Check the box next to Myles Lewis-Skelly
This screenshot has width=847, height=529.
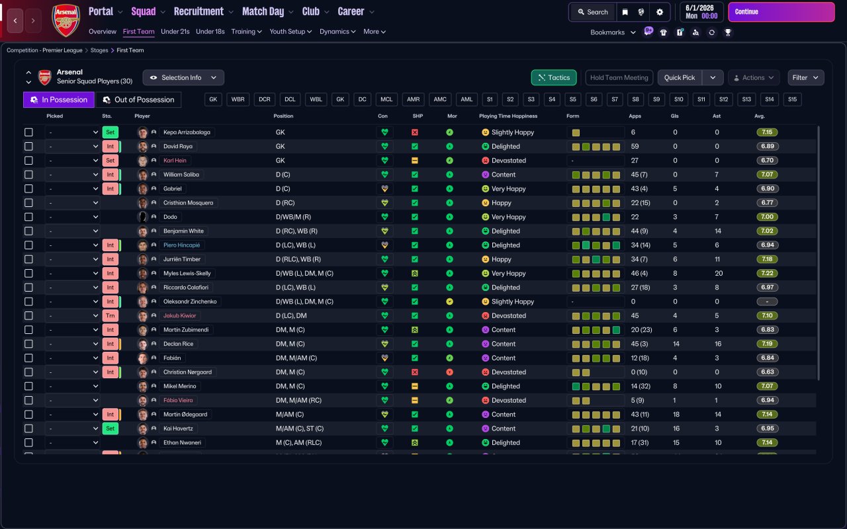(28, 273)
